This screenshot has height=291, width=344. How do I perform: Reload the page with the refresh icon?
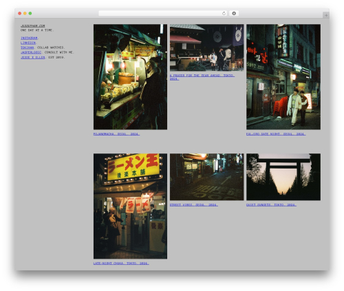(x=224, y=13)
